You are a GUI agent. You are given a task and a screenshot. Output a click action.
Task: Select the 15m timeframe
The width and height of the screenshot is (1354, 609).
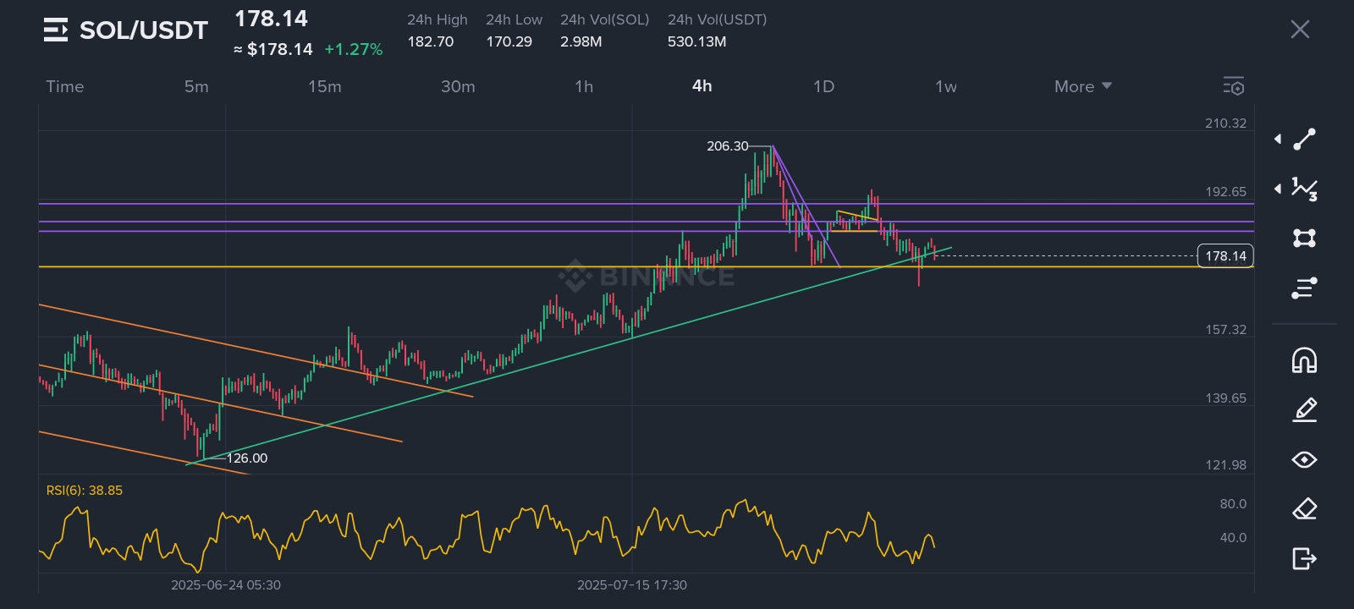[x=325, y=86]
